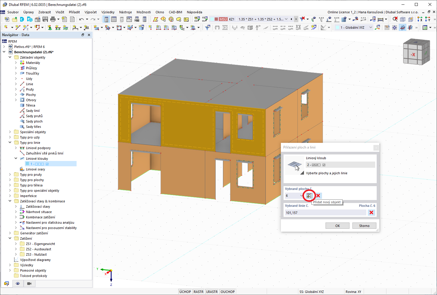Select the New Nodal Support tool
Screen dimensions: 437x295
click(x=50, y=28)
